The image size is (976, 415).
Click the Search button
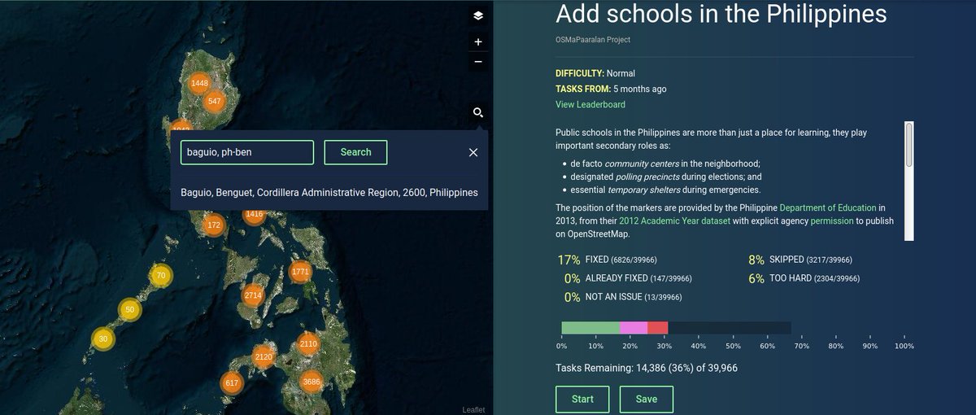click(x=355, y=152)
